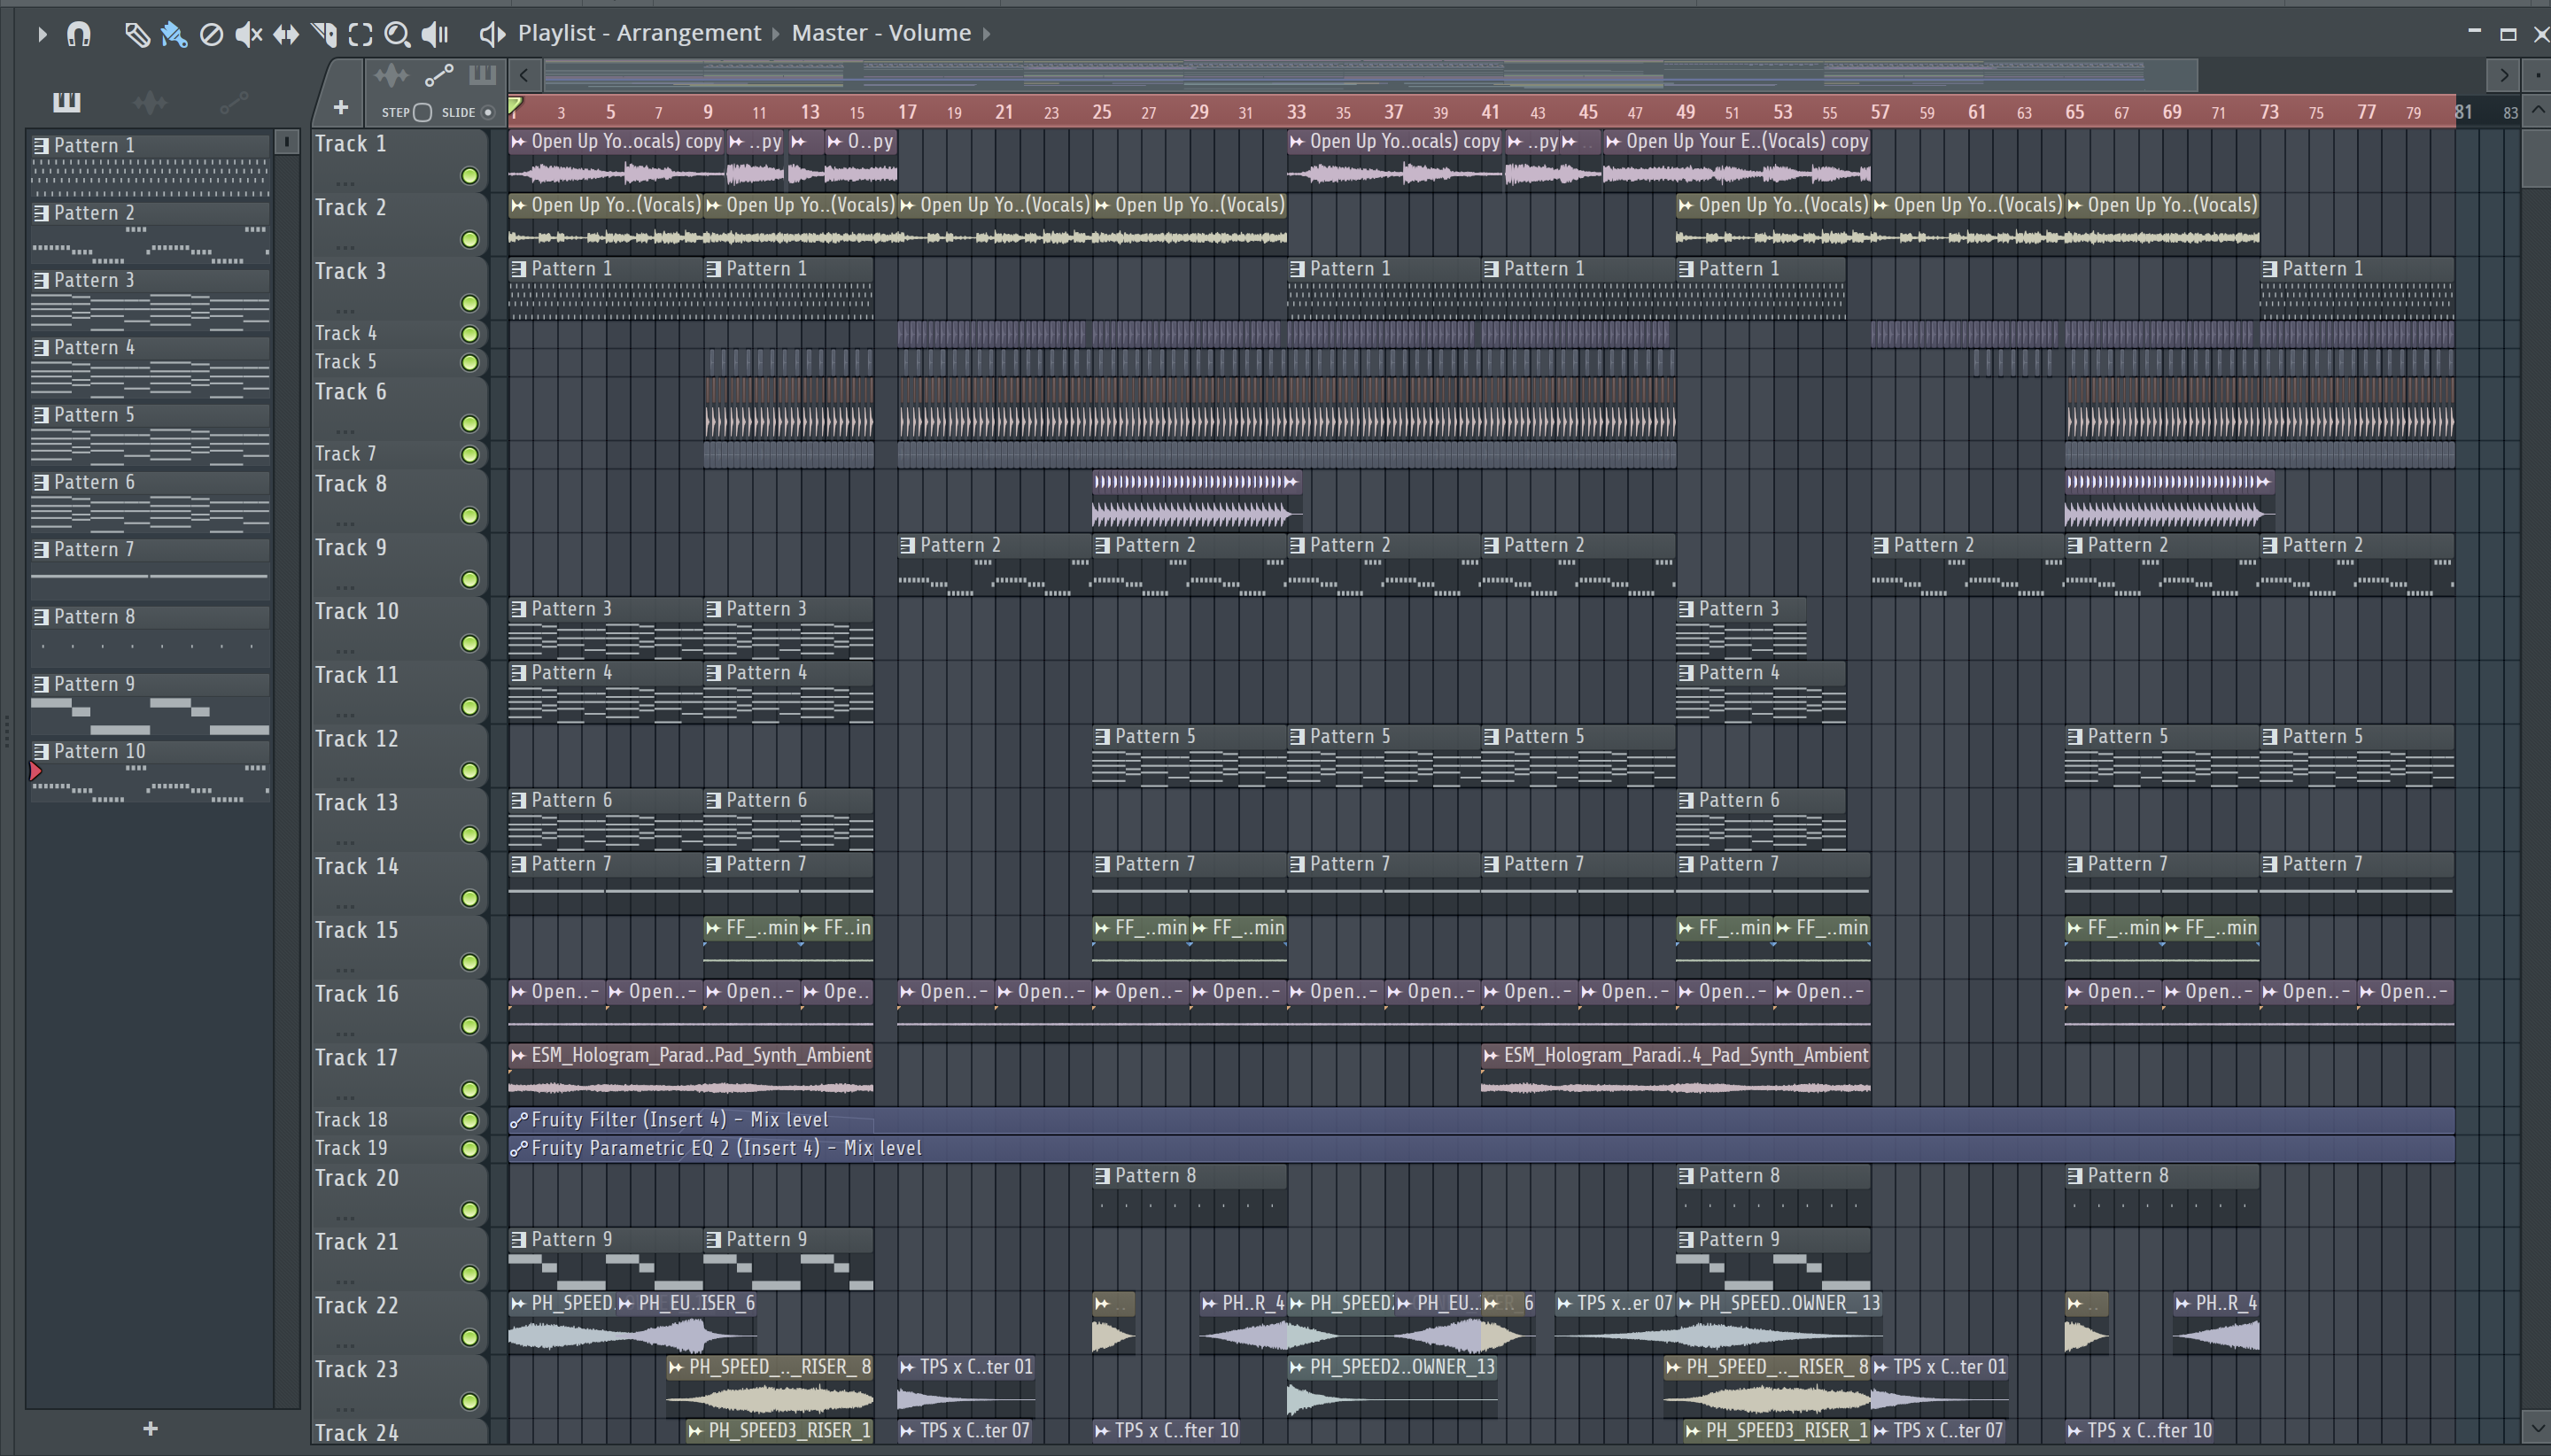Image resolution: width=2551 pixels, height=1456 pixels.
Task: Click the Track 20 header label
Action: [356, 1178]
